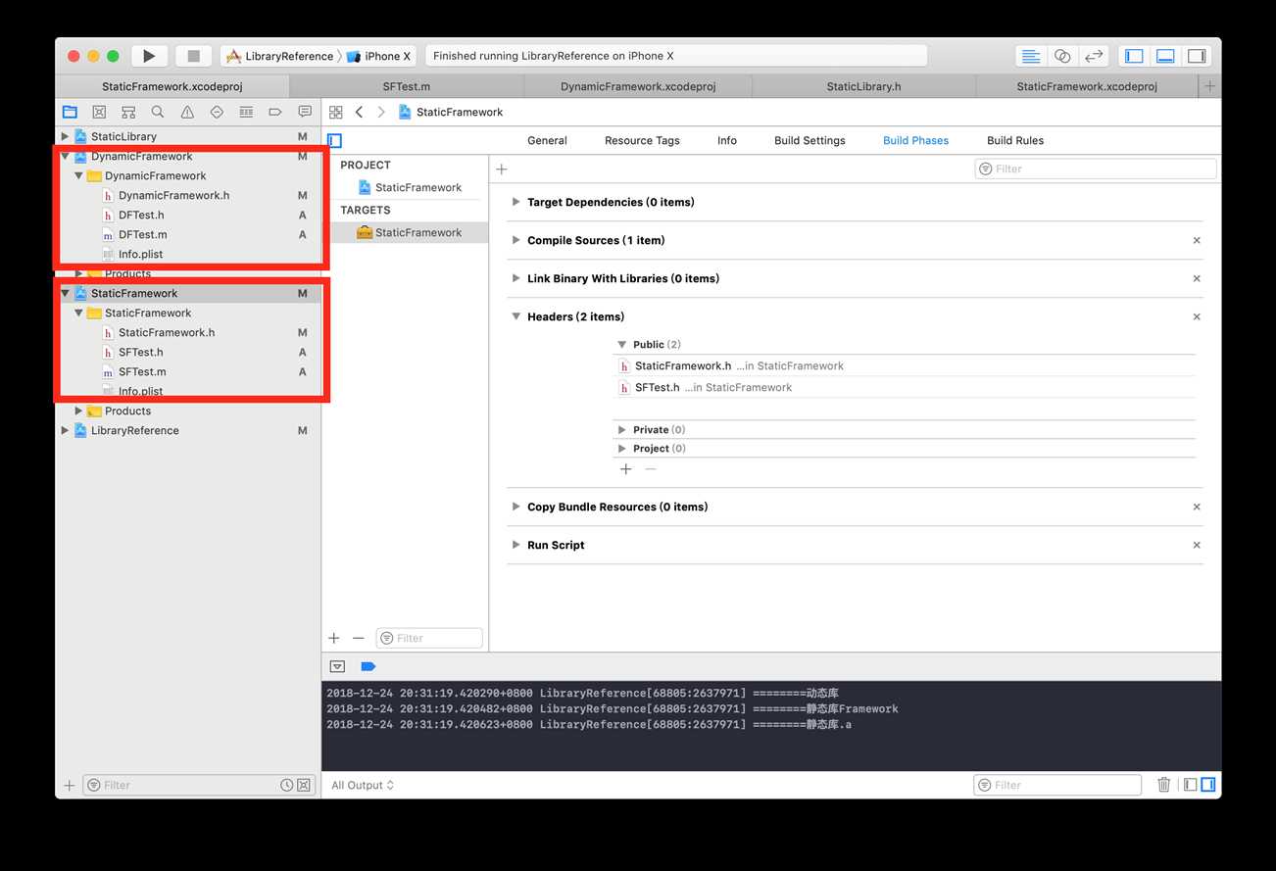Toggle the navigator pane visibility
This screenshot has width=1276, height=871.
pyautogui.click(x=1134, y=56)
